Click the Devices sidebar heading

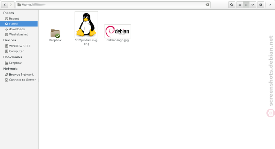pos(10,40)
